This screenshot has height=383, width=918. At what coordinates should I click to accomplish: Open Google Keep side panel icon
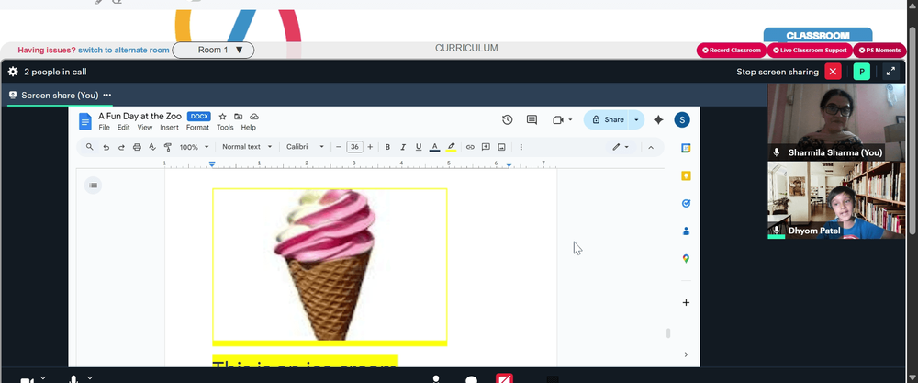[686, 175]
